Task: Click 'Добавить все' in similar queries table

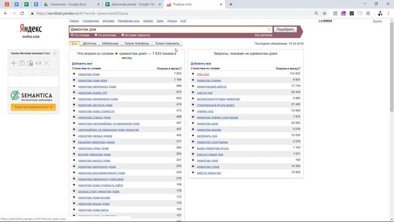Action: tap(201, 64)
